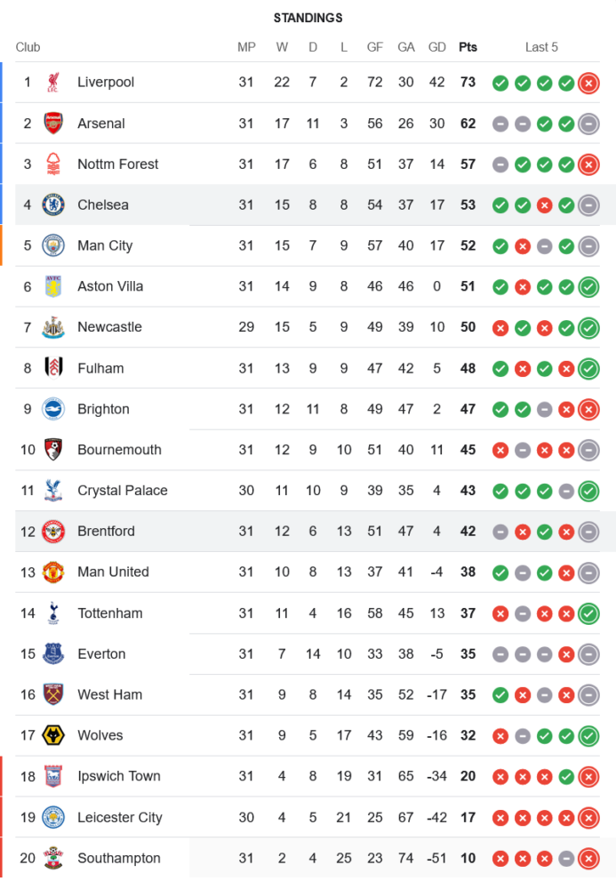This screenshot has width=616, height=889.
Task: Select the Crystal Palace team name
Action: pyautogui.click(x=122, y=491)
